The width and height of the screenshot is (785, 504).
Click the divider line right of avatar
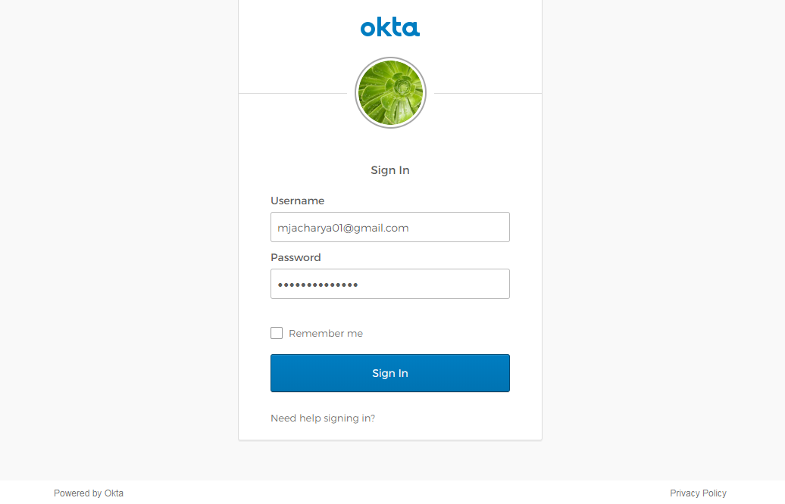coord(488,94)
